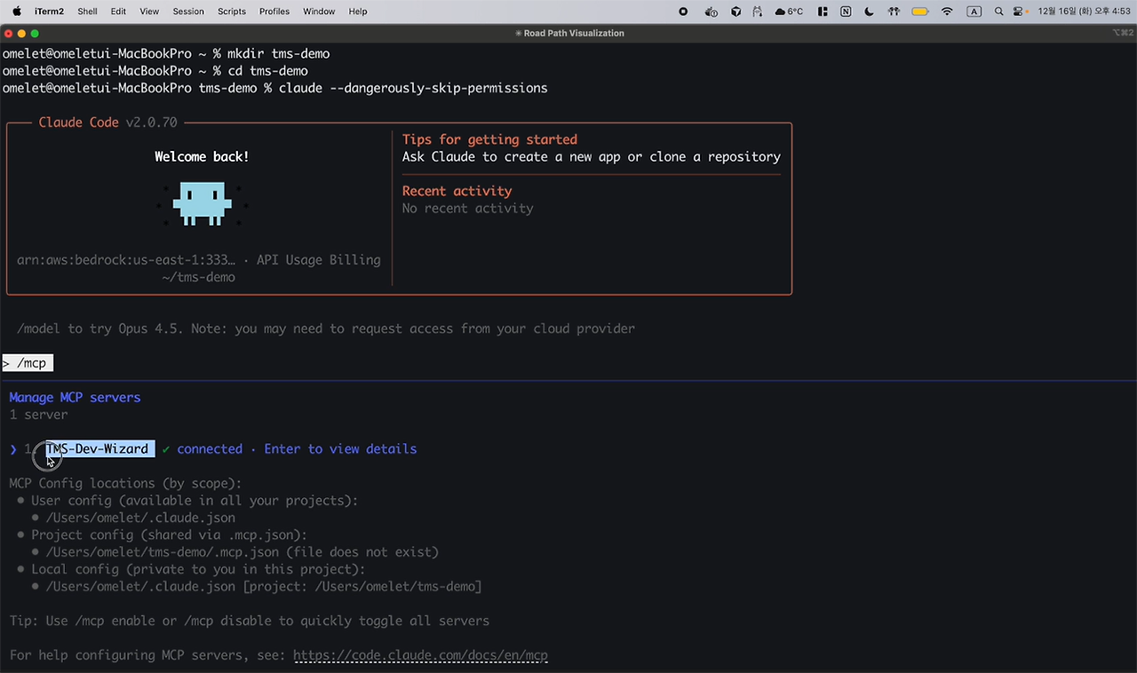This screenshot has height=673, width=1137.
Task: Open the Apple menu
Action: 17,12
